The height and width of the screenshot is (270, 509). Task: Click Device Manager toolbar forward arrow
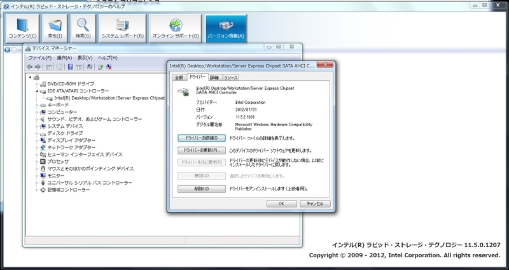[x=38, y=67]
